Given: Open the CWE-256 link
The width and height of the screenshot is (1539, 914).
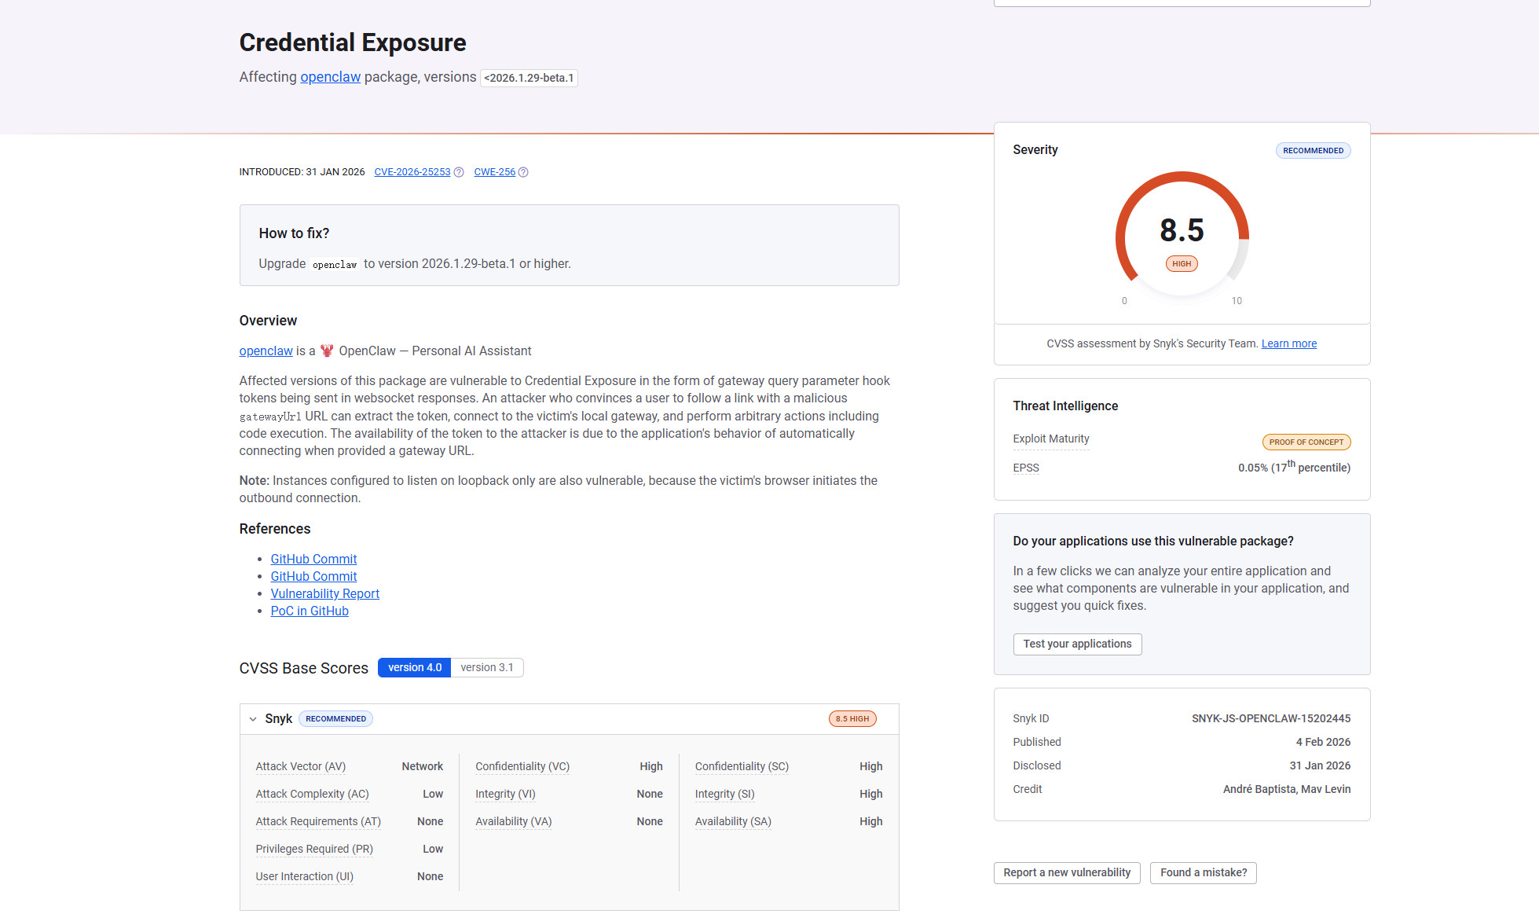Looking at the screenshot, I should click(x=494, y=172).
